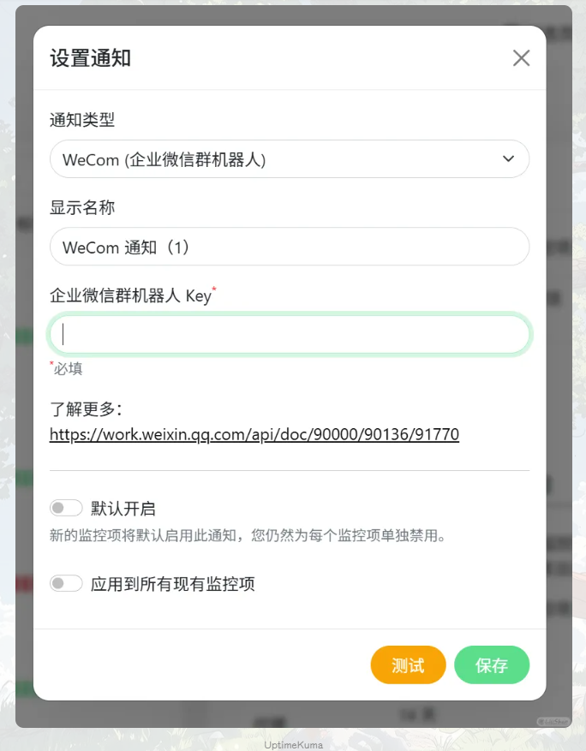Click the chevron arrow in the notification type selector

coord(508,158)
